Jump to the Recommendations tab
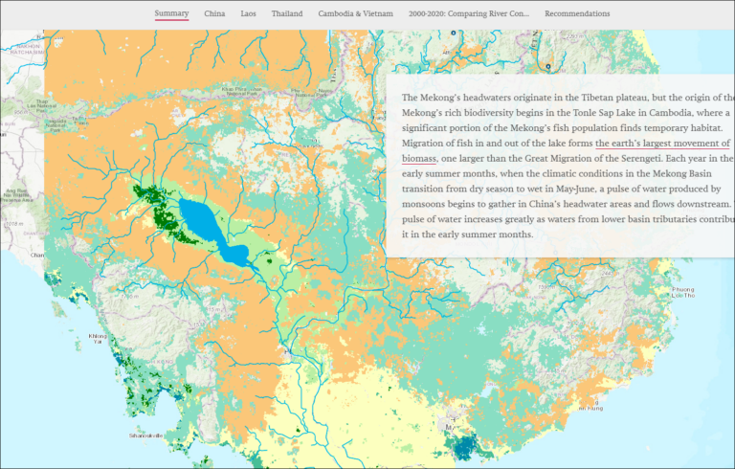 coord(577,13)
